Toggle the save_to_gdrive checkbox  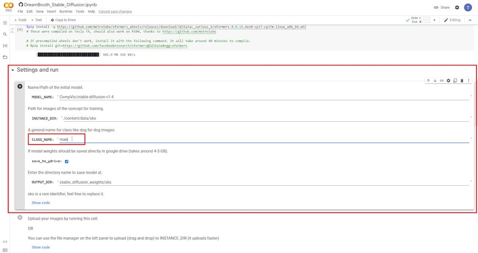coord(66,161)
